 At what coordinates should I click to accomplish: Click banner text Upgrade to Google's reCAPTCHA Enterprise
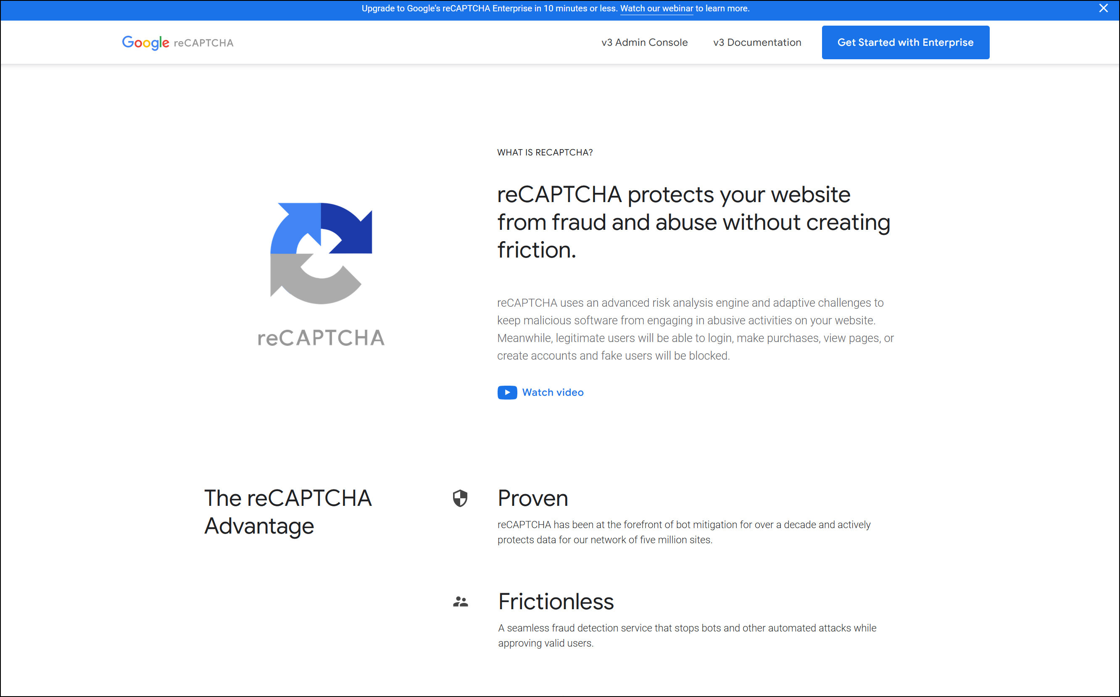(x=555, y=9)
